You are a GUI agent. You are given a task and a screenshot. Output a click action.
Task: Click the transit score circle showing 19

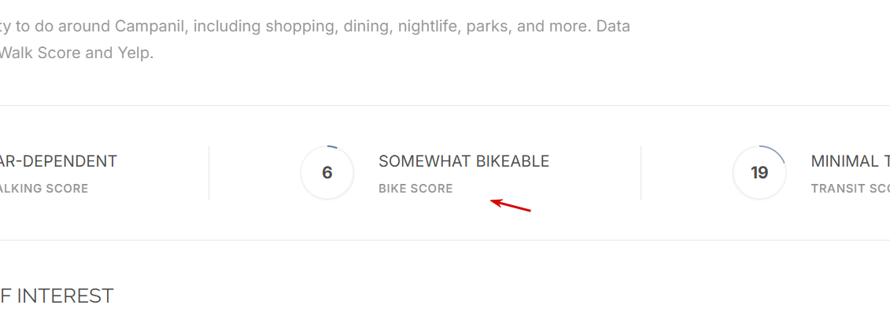(x=759, y=173)
